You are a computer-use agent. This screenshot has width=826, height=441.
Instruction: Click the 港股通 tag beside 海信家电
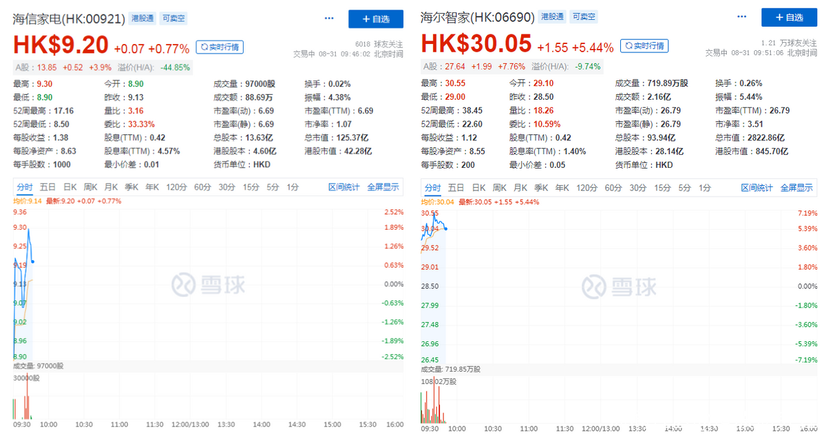point(143,18)
